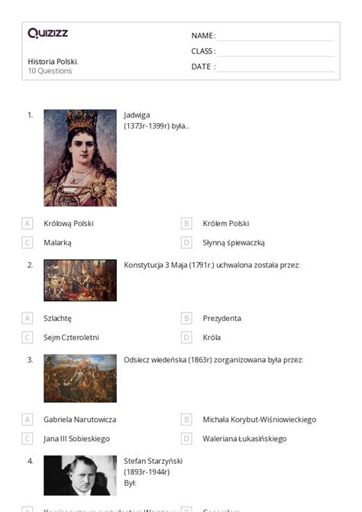The height and width of the screenshot is (512, 362).
Task: Click the CLASS input line
Action: [x=276, y=52]
